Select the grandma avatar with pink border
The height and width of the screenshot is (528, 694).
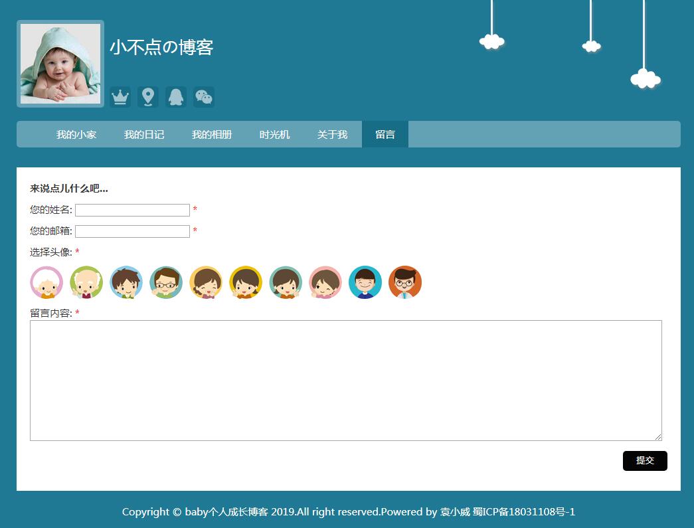point(46,283)
